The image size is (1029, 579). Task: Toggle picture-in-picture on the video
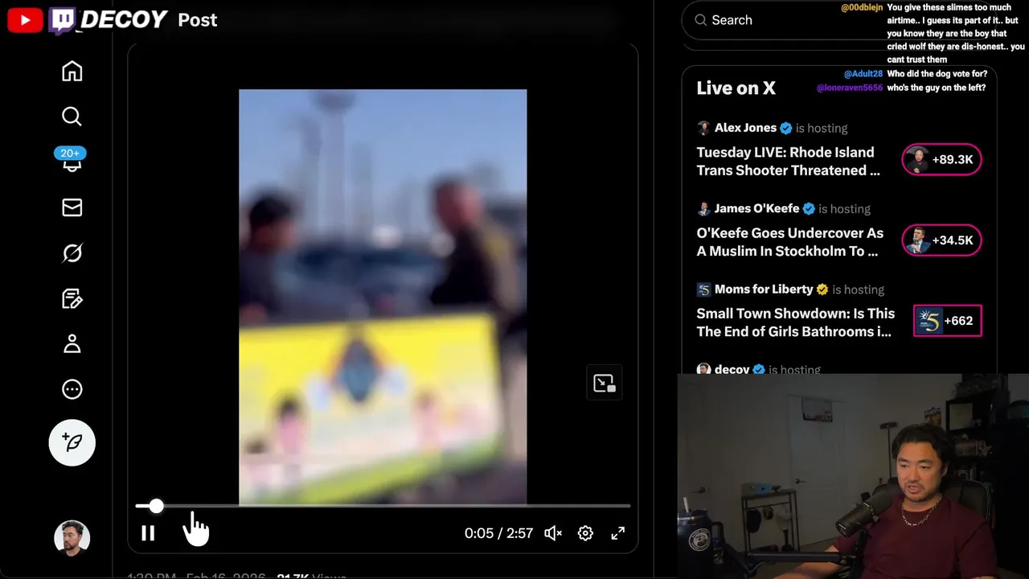pos(604,384)
